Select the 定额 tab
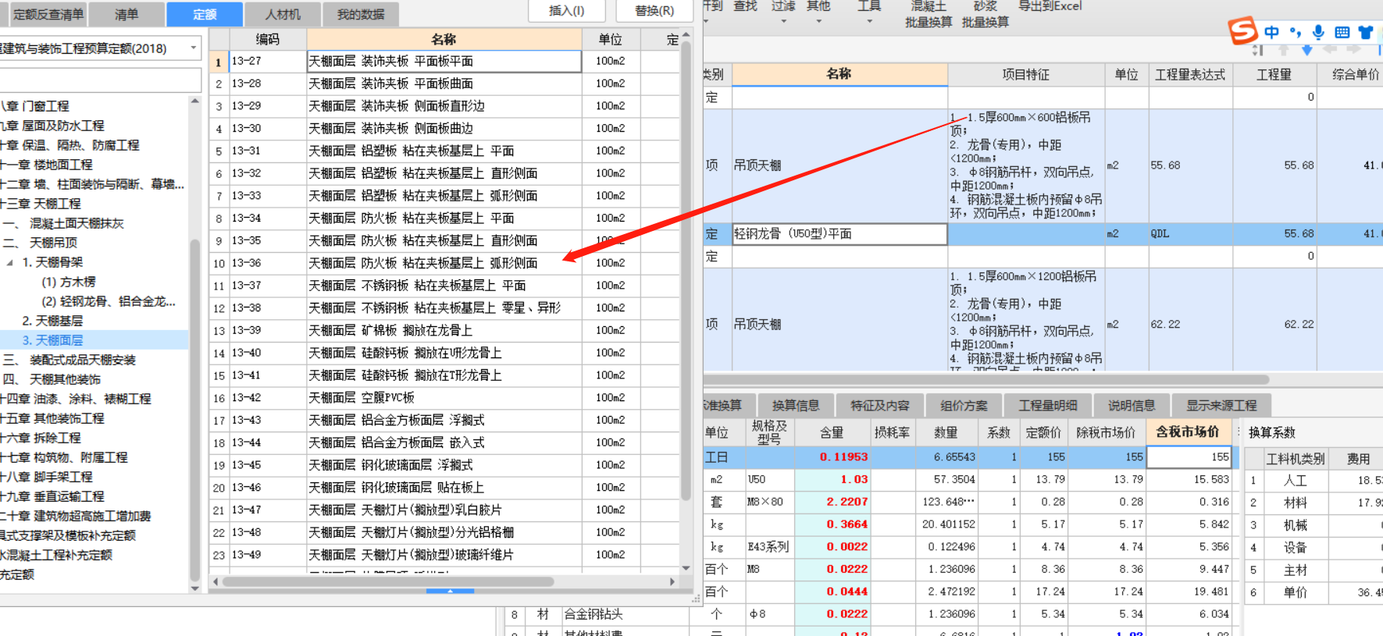Screen dimensions: 1383x636 pos(205,14)
